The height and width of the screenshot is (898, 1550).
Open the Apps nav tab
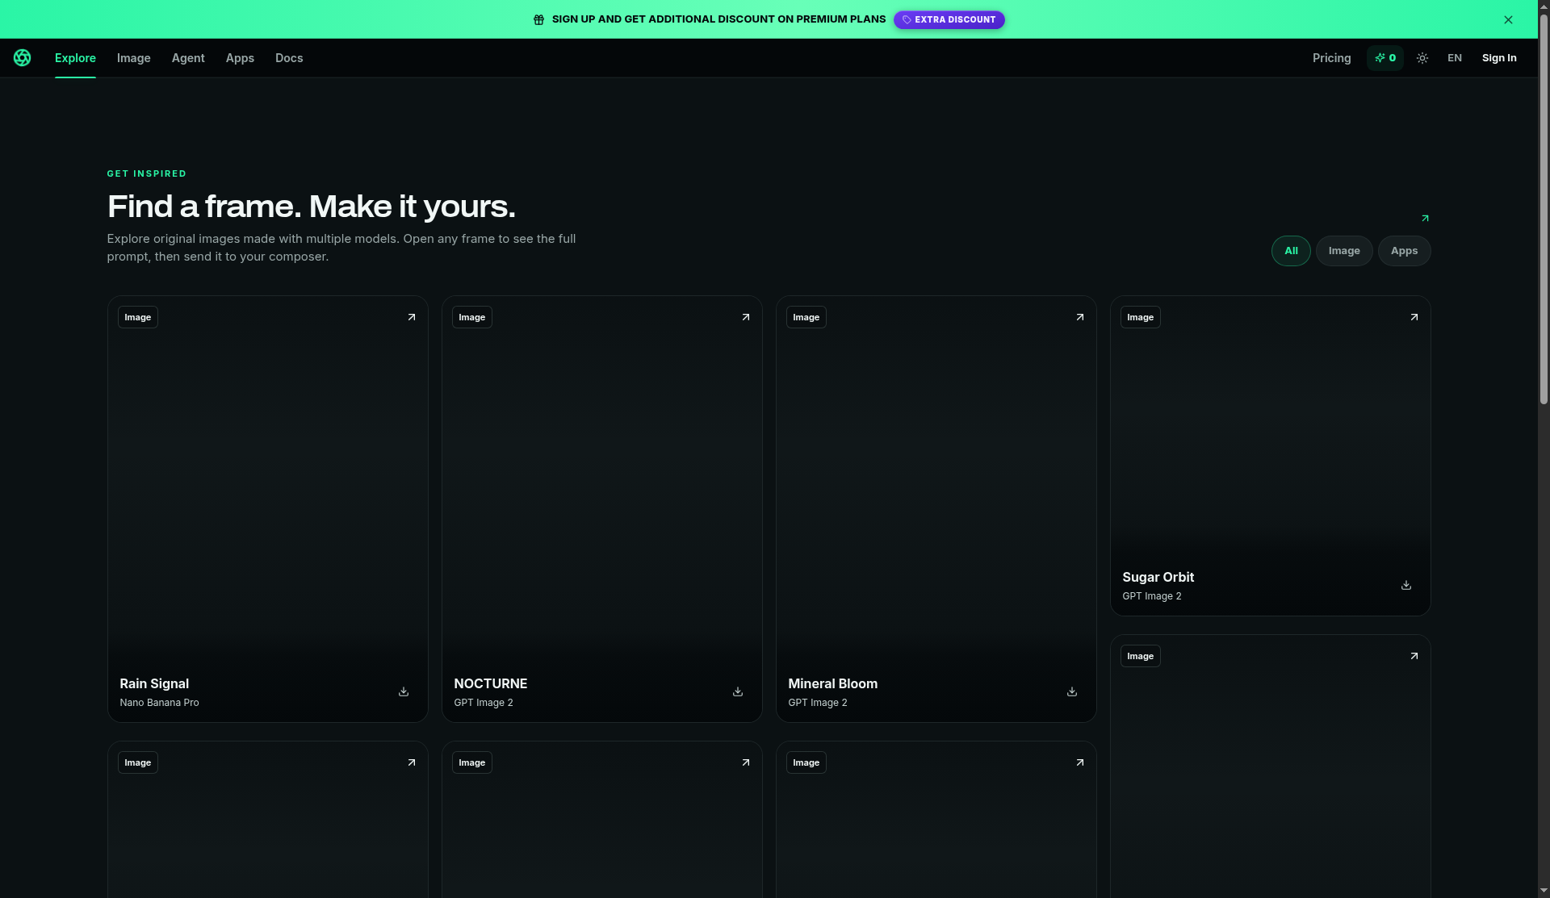point(240,58)
